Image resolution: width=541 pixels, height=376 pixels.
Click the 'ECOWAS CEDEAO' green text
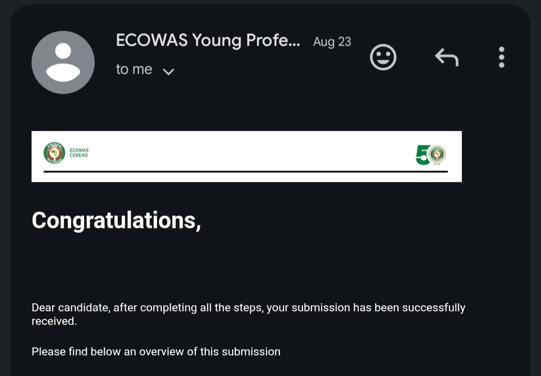(79, 153)
